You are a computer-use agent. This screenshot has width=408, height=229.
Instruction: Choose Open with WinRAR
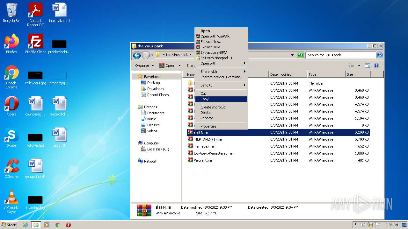click(221, 36)
